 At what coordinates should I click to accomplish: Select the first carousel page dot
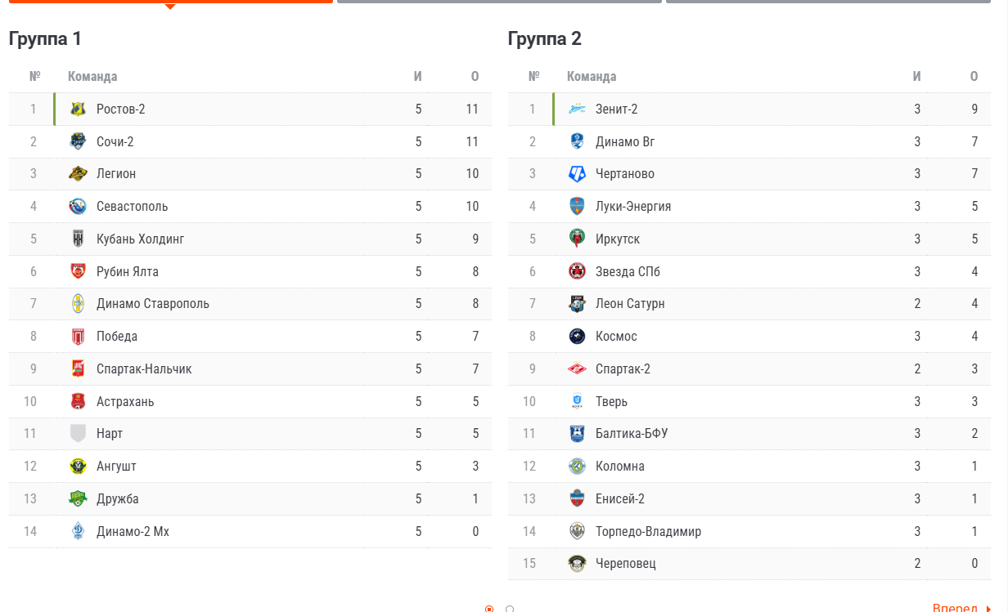pos(489,609)
